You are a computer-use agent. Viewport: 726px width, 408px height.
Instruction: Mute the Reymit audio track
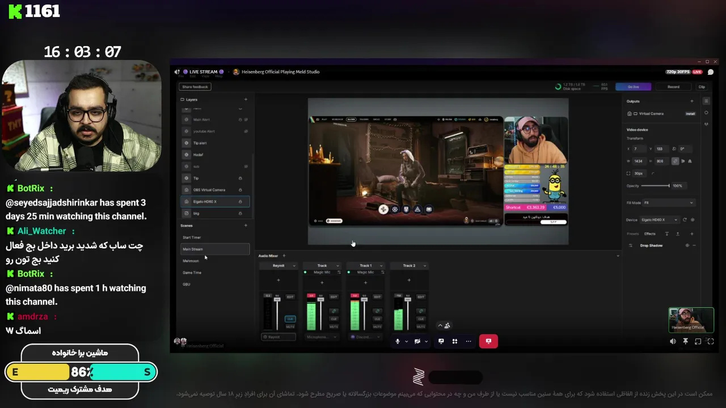pyautogui.click(x=290, y=327)
